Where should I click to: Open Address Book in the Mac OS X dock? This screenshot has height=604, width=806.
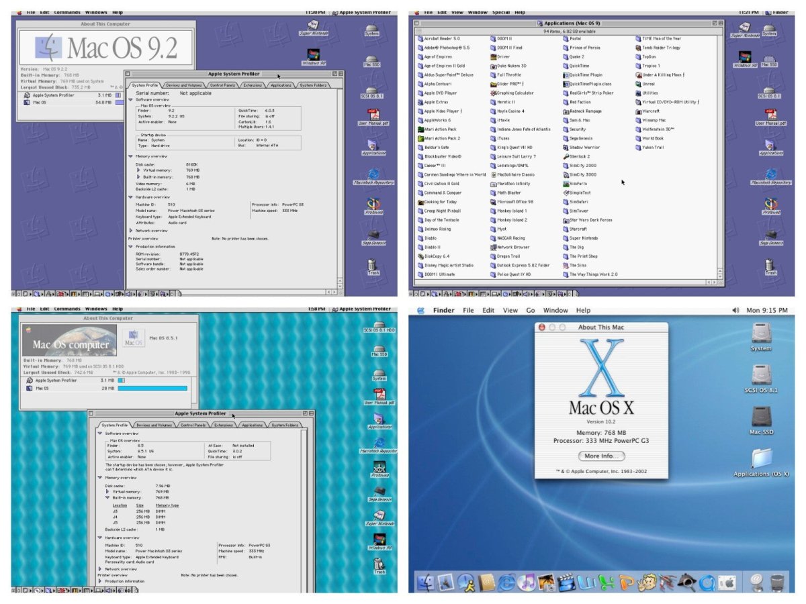click(x=486, y=583)
